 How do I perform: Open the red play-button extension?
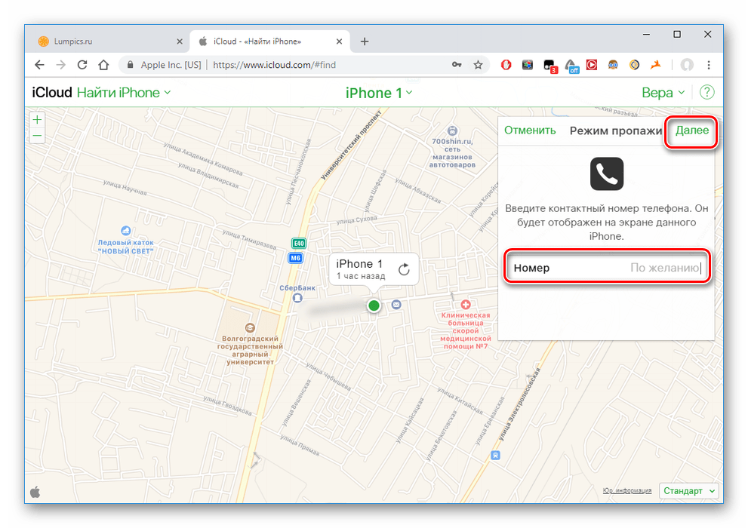(x=592, y=65)
